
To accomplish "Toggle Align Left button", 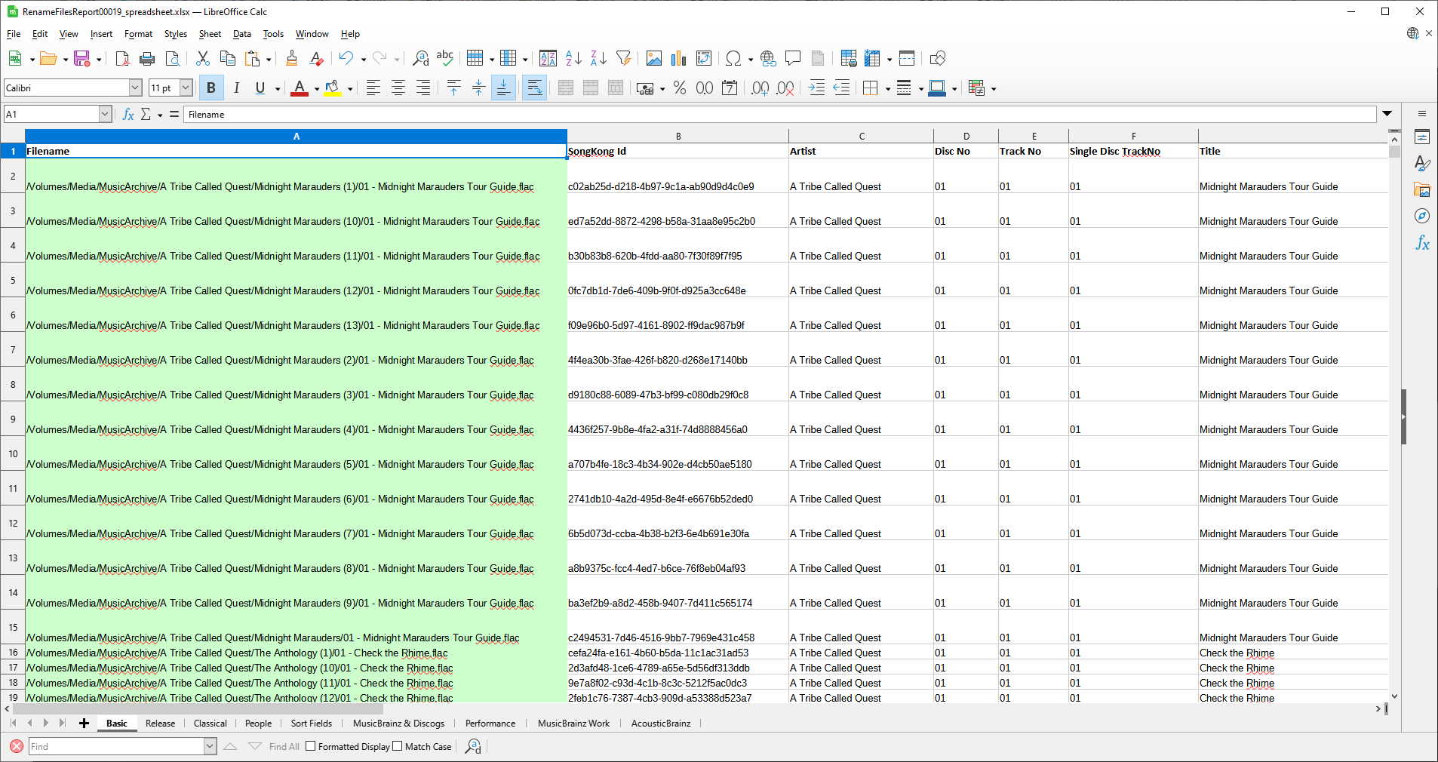I will pos(373,88).
